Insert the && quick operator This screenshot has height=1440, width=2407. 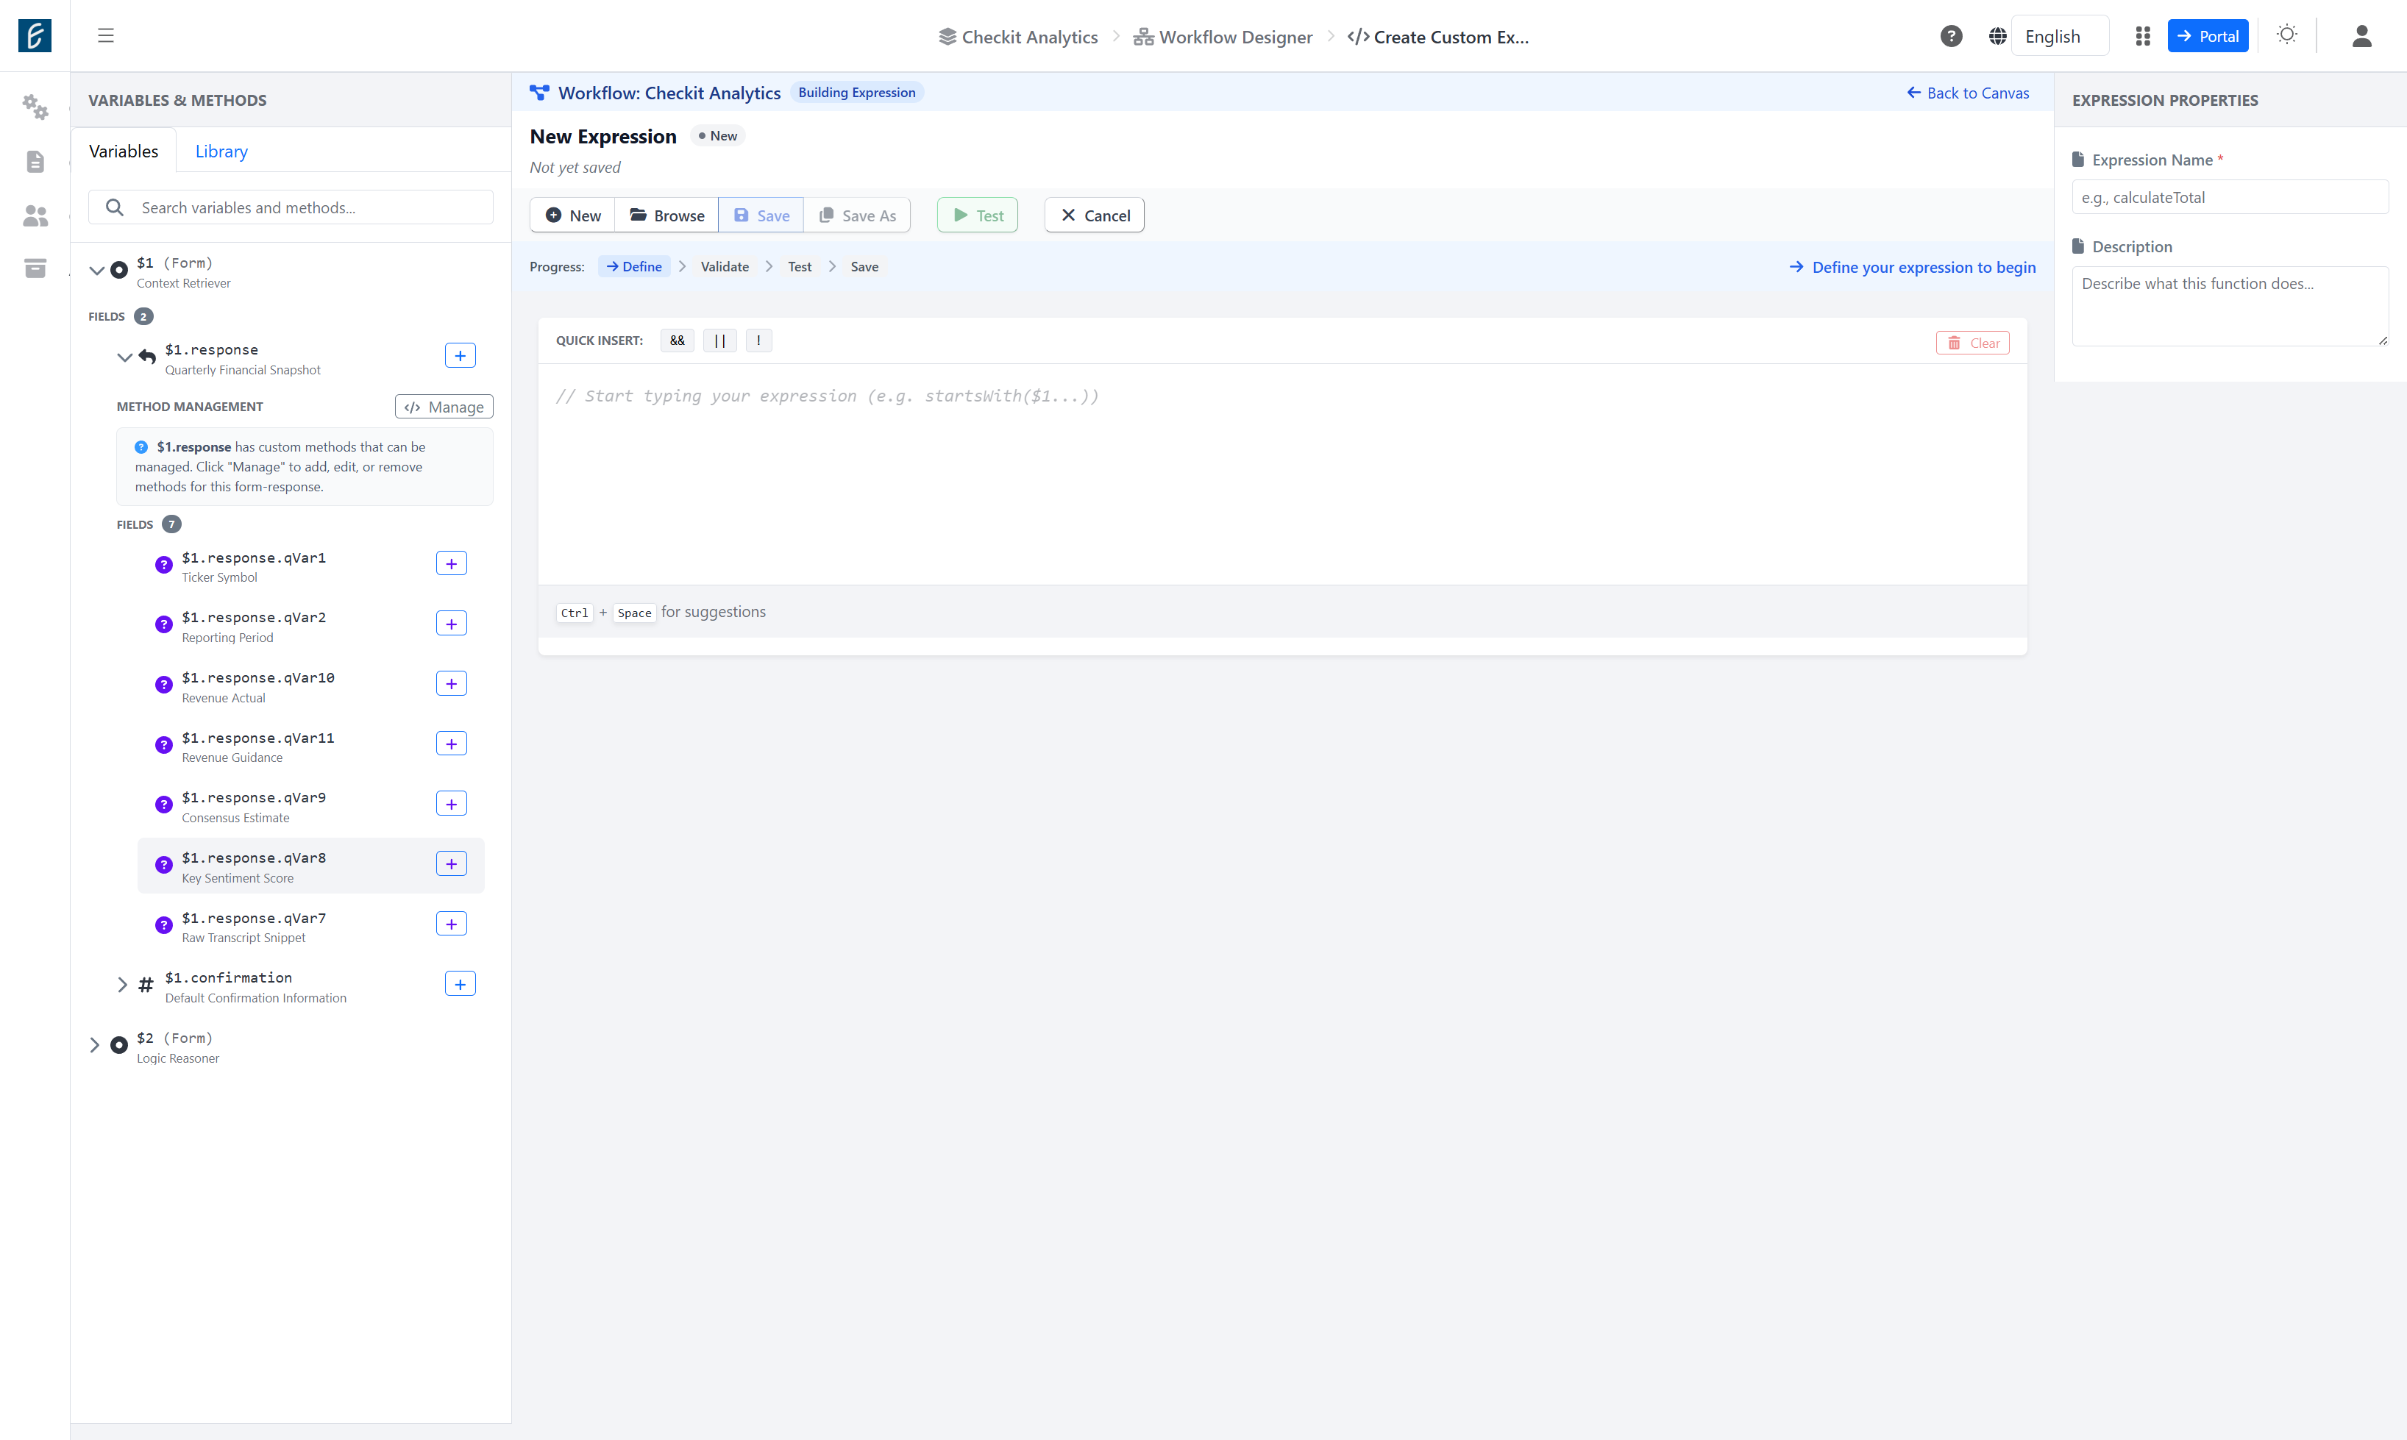click(678, 341)
